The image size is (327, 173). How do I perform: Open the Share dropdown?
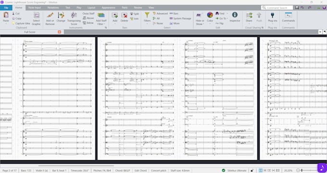pos(249,18)
